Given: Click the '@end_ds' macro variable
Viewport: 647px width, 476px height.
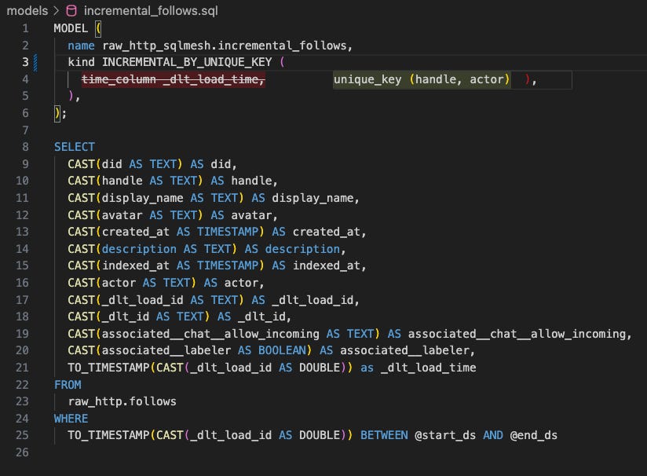Looking at the screenshot, I should [x=534, y=435].
